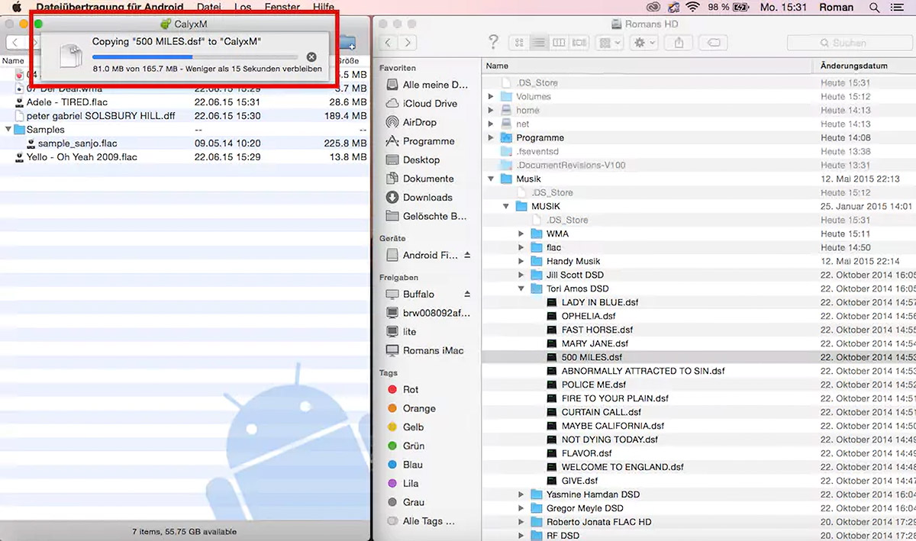Click the Share button in Finder toolbar
The height and width of the screenshot is (541, 916).
[679, 43]
